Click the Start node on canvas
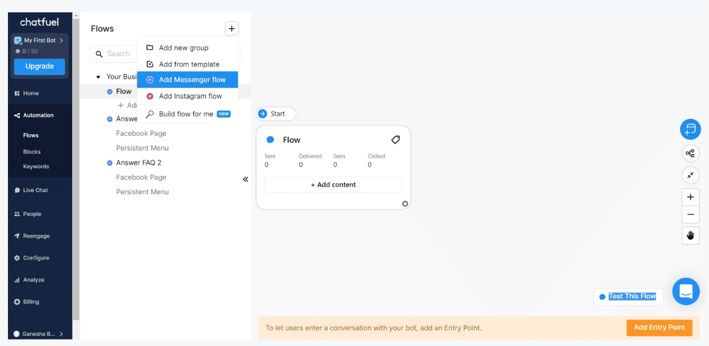 click(x=276, y=114)
